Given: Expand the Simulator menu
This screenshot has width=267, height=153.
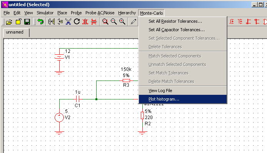Looking at the screenshot, I should click(45, 13).
